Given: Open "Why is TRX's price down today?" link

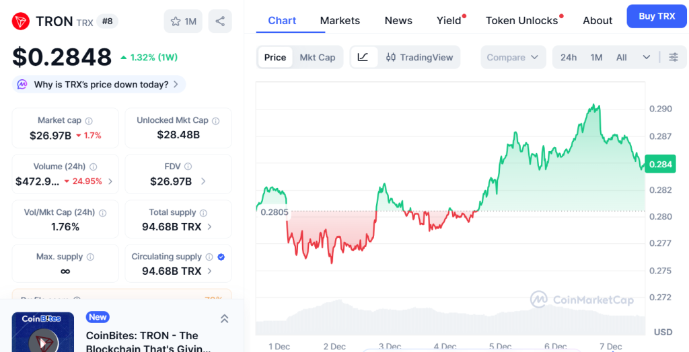Looking at the screenshot, I should (101, 85).
